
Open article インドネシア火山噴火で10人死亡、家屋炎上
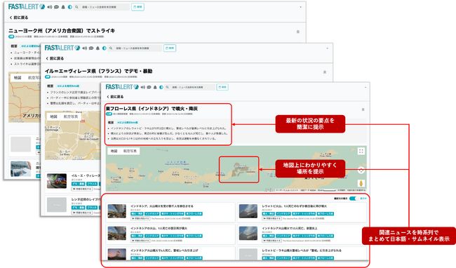click(290, 229)
